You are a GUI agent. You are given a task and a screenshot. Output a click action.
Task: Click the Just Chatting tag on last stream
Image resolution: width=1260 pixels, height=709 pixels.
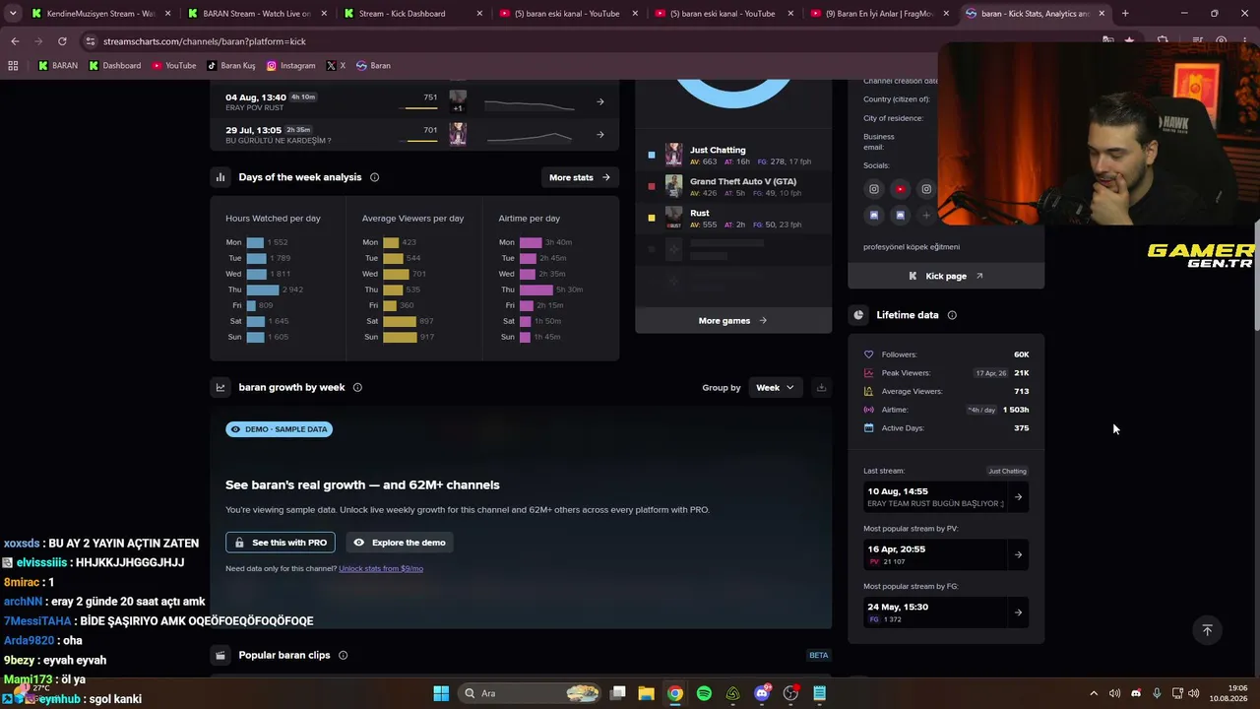1007,471
